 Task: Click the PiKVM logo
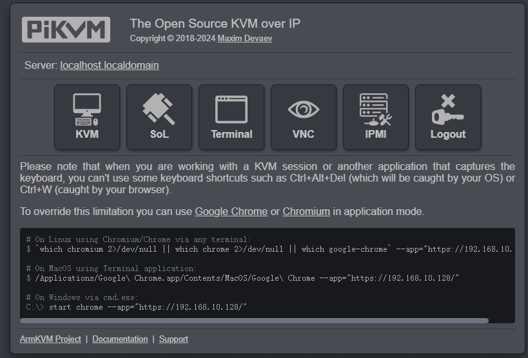pyautogui.click(x=66, y=30)
